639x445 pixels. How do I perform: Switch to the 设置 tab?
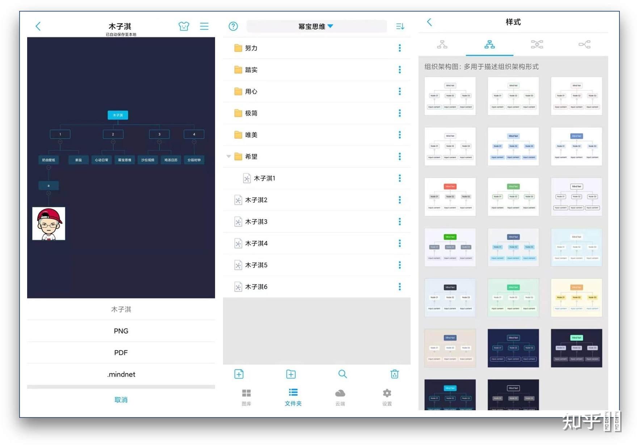(387, 397)
